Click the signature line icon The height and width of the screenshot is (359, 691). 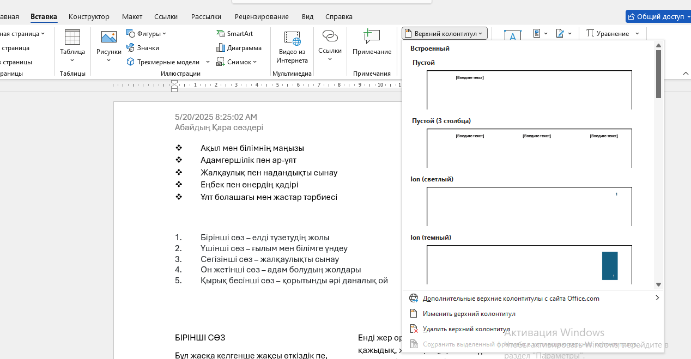pyautogui.click(x=560, y=33)
